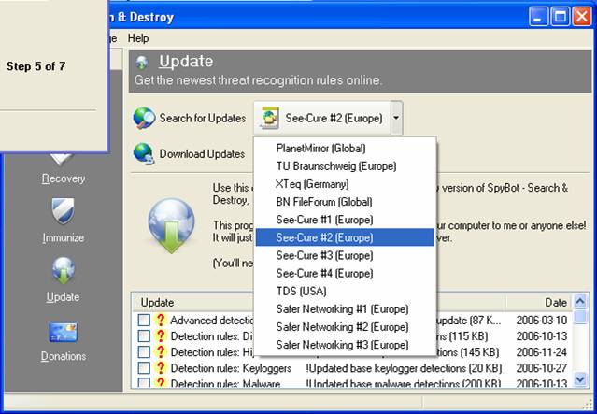Check the Detection rules: Malware checkbox
The image size is (597, 414).
144,382
